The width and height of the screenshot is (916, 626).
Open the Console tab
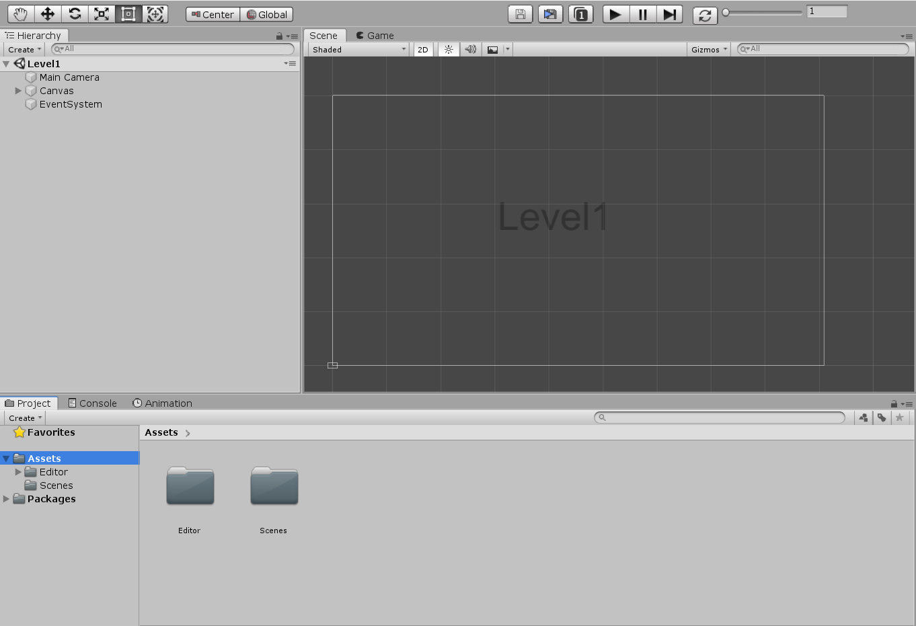pyautogui.click(x=93, y=403)
